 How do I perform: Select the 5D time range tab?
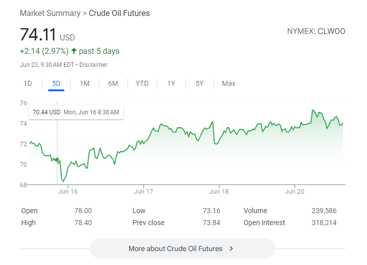56,83
